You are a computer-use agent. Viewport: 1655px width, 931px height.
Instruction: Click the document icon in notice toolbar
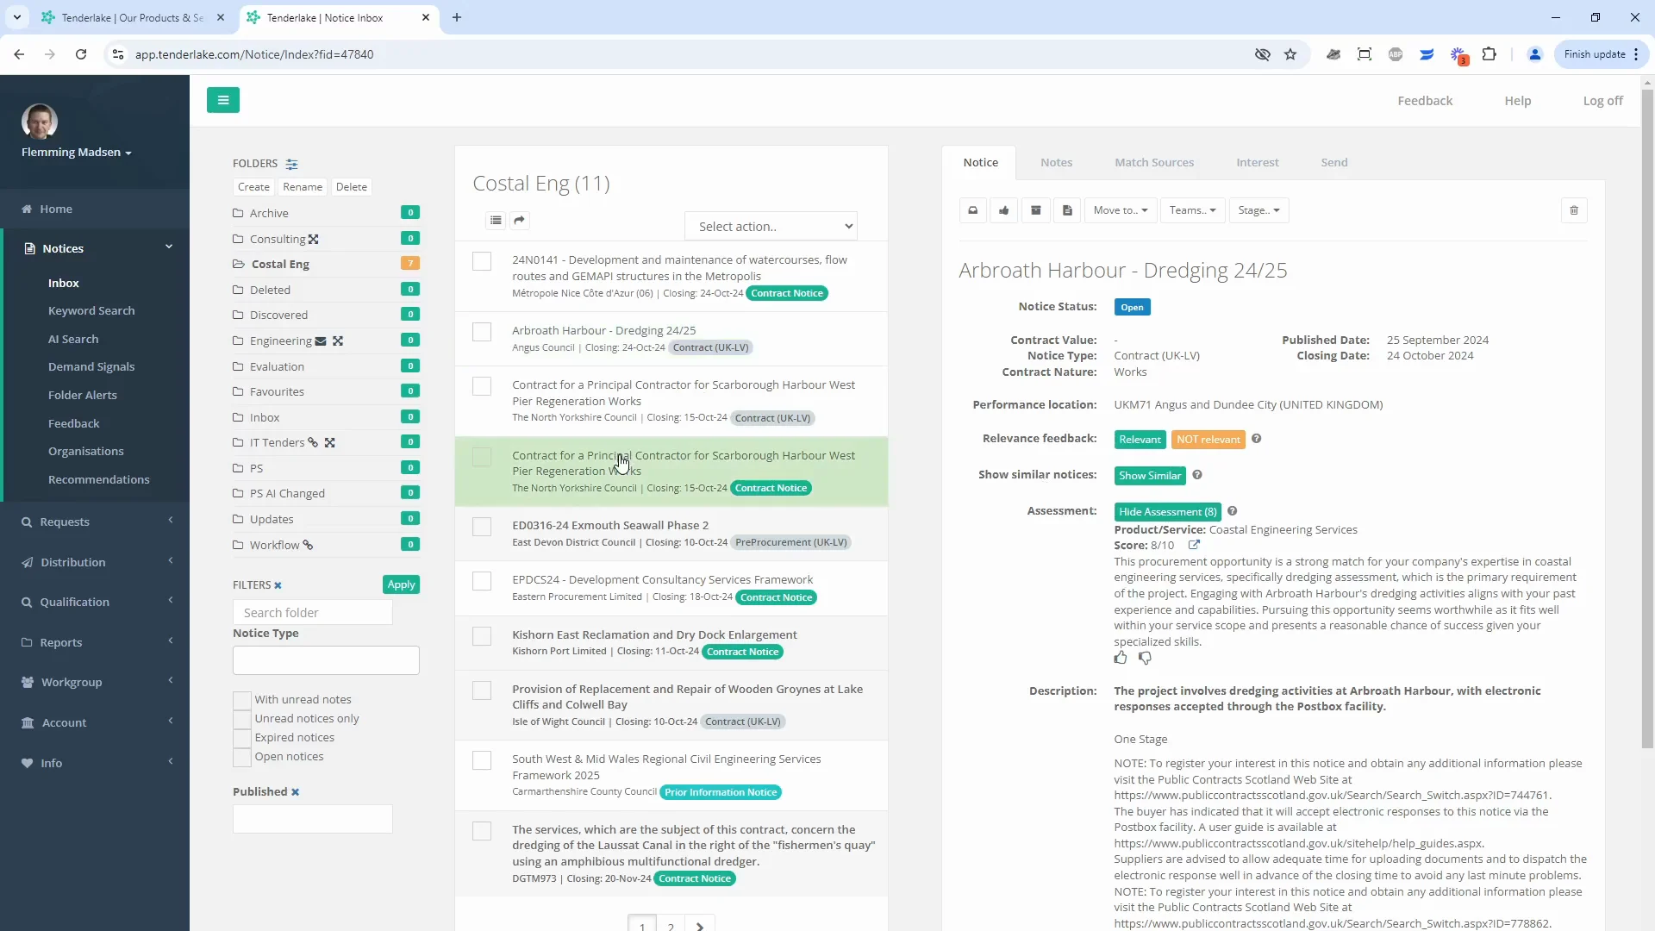click(x=1067, y=210)
